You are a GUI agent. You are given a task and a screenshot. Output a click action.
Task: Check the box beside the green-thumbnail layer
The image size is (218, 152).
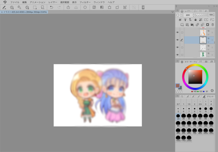pos(182,55)
